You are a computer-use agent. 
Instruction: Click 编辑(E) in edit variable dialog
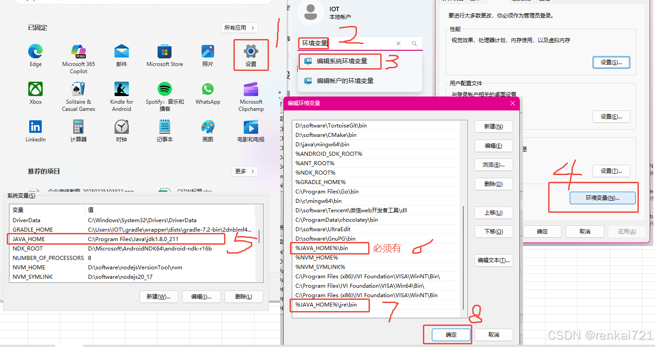point(493,146)
